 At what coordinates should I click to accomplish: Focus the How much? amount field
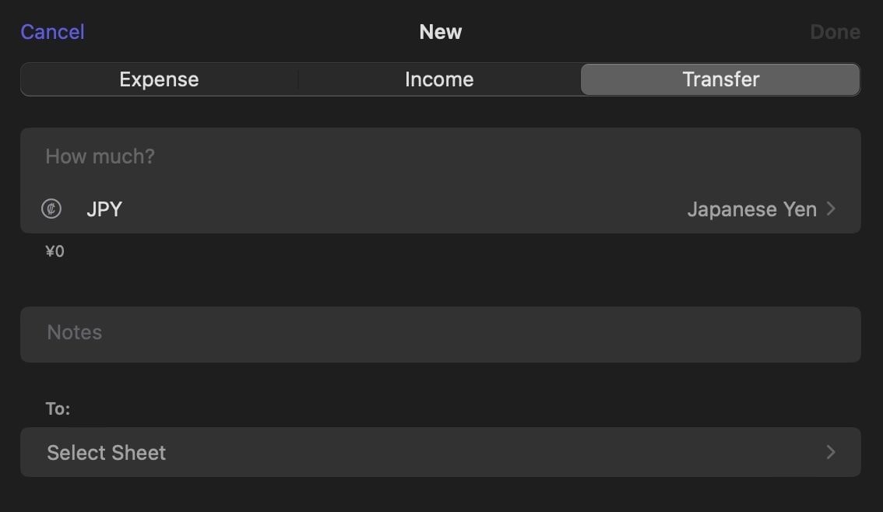click(x=441, y=156)
